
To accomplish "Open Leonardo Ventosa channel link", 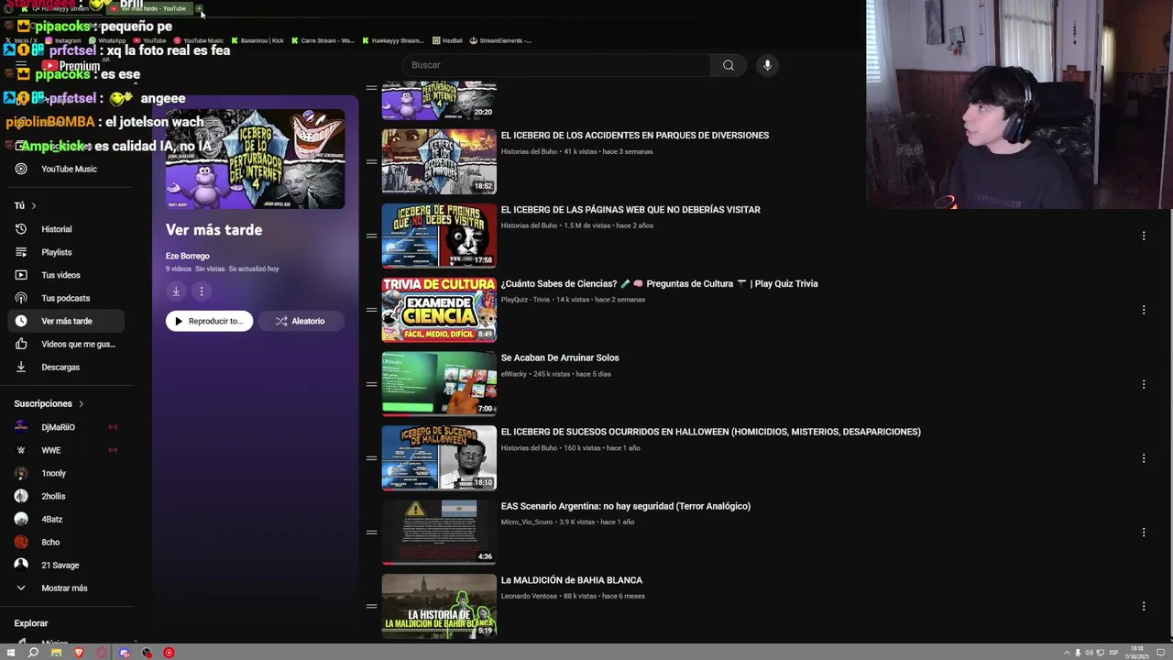I will coord(529,596).
